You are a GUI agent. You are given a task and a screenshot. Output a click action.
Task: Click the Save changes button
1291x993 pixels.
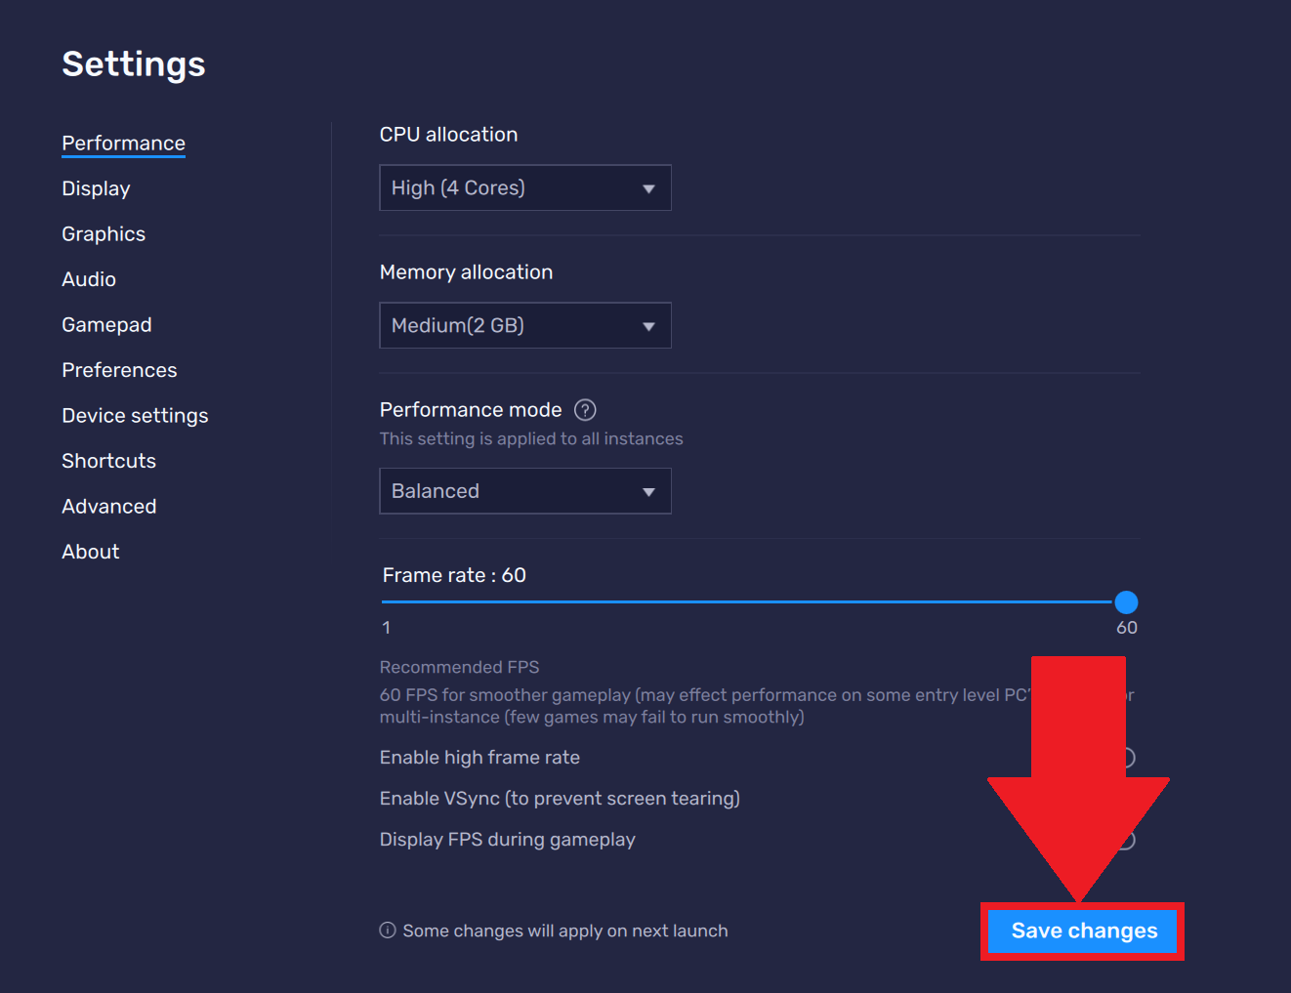pos(1082,931)
